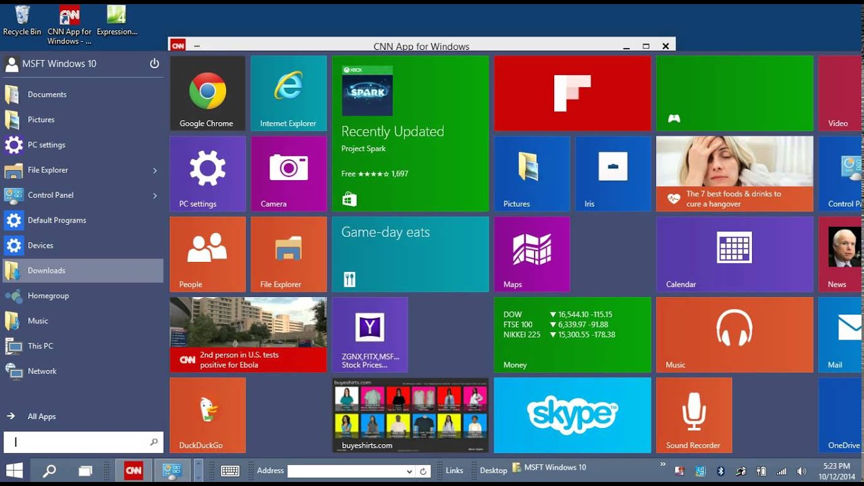Expand the taskbar toolbar overflow chevron
Screen dimensions: 864x486
pos(663,464)
